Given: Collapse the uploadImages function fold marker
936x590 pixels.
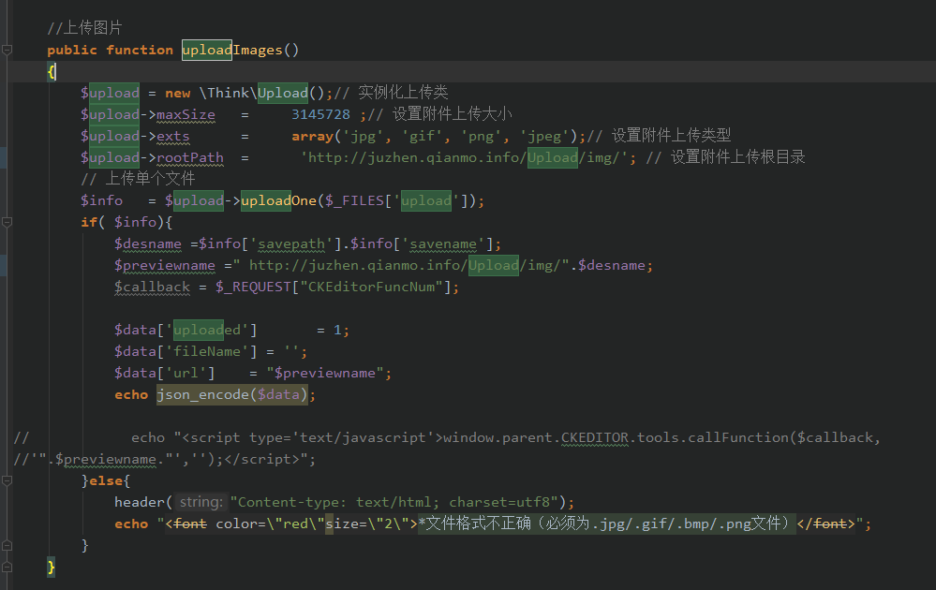Looking at the screenshot, I should [x=7, y=51].
